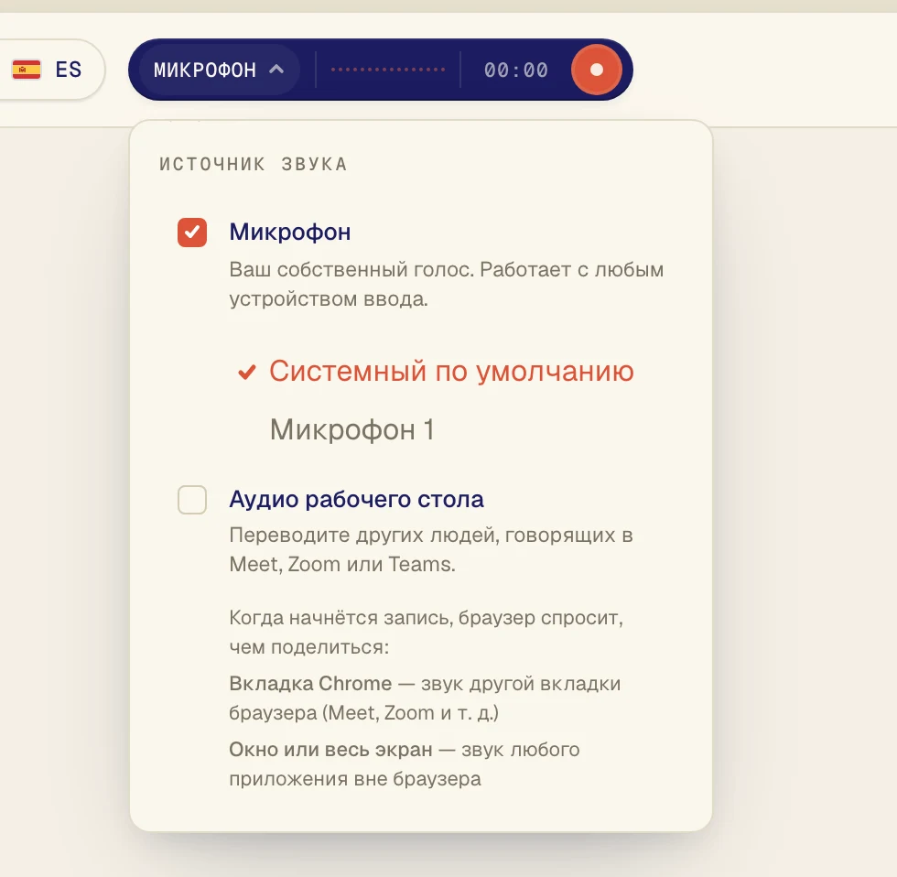
Task: Click the dotted audio level meter
Action: click(388, 70)
